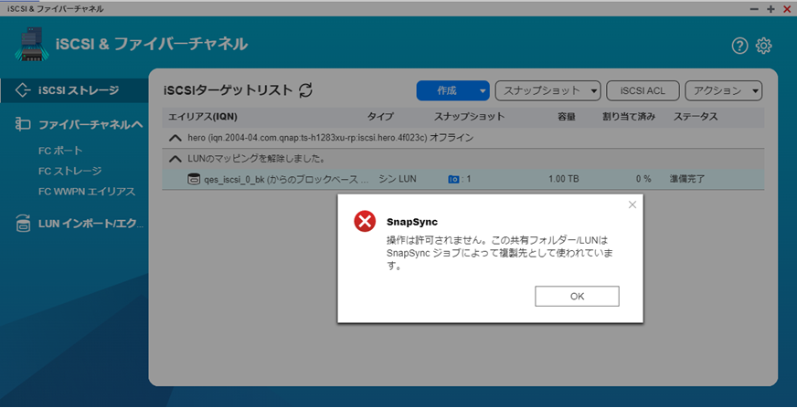Open the help question mark icon

[x=739, y=46]
